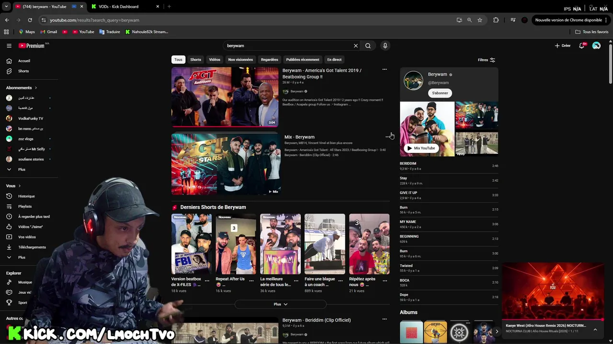Select the Vidéos filter chip
This screenshot has width=613, height=344.
[x=215, y=60]
